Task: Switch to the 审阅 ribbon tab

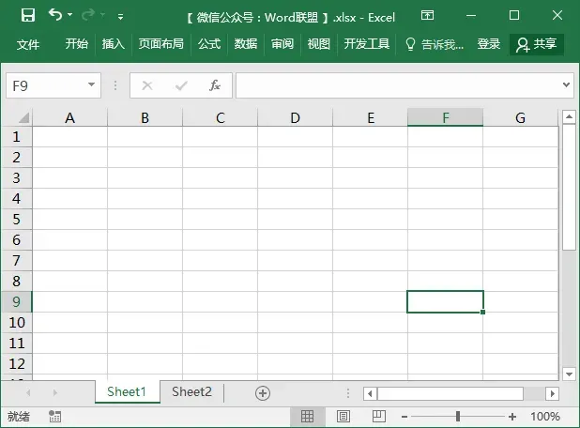Action: point(282,44)
